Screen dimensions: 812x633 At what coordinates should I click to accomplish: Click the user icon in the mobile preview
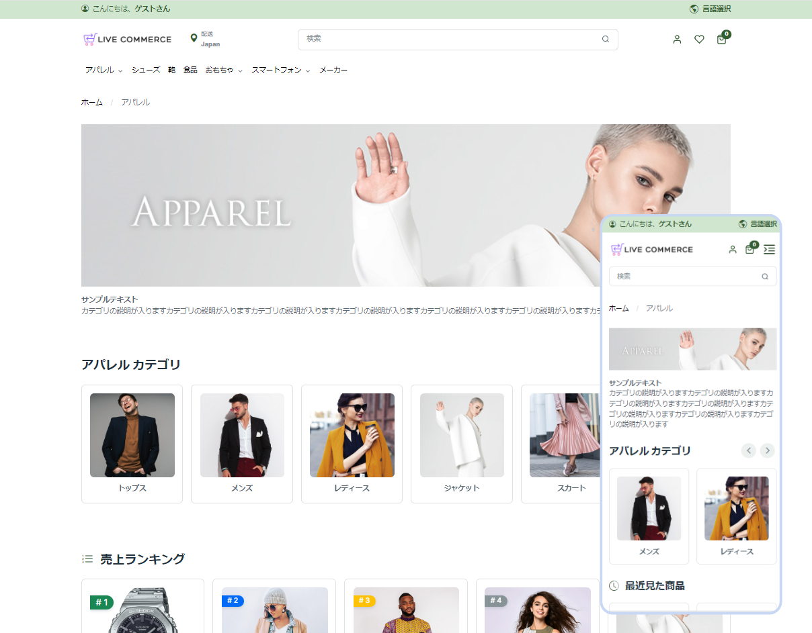733,250
